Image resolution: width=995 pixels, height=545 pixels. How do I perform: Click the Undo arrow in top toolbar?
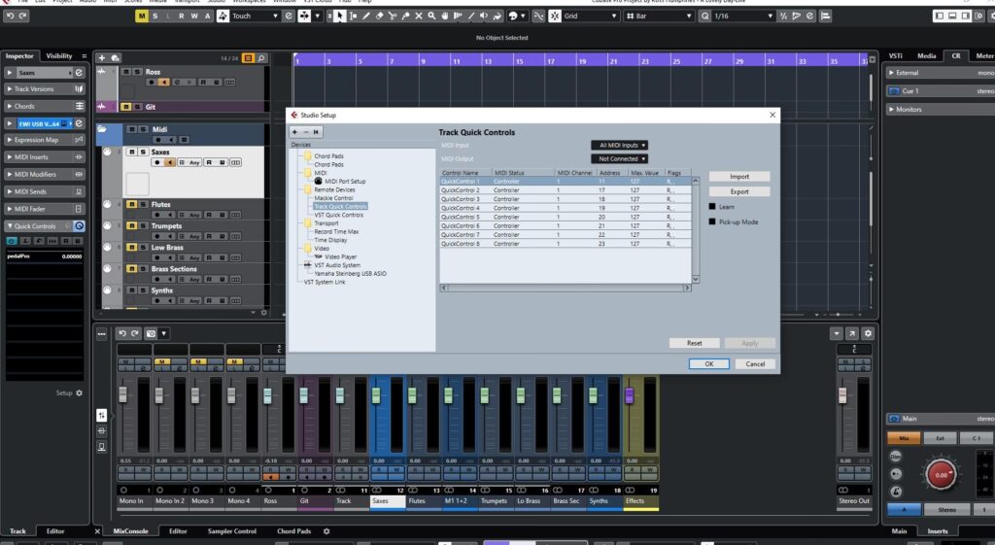point(9,16)
